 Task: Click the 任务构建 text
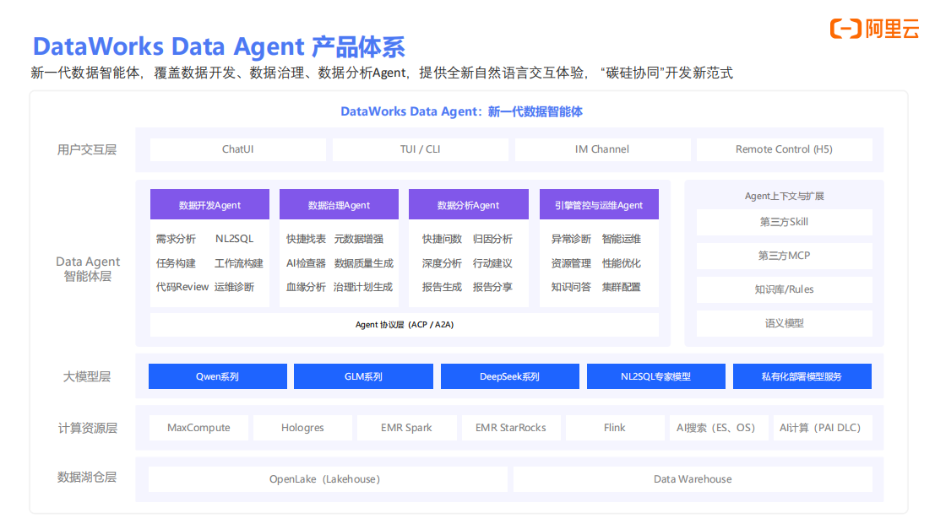point(176,263)
